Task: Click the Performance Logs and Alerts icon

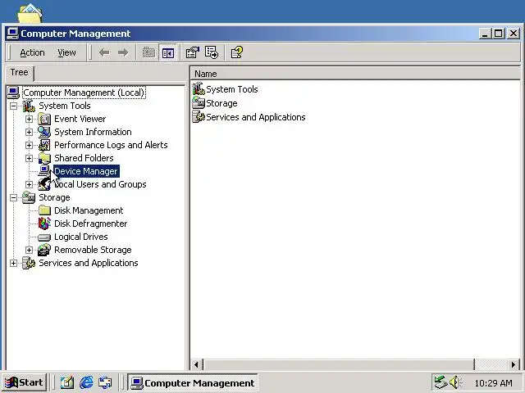Action: pyautogui.click(x=44, y=145)
